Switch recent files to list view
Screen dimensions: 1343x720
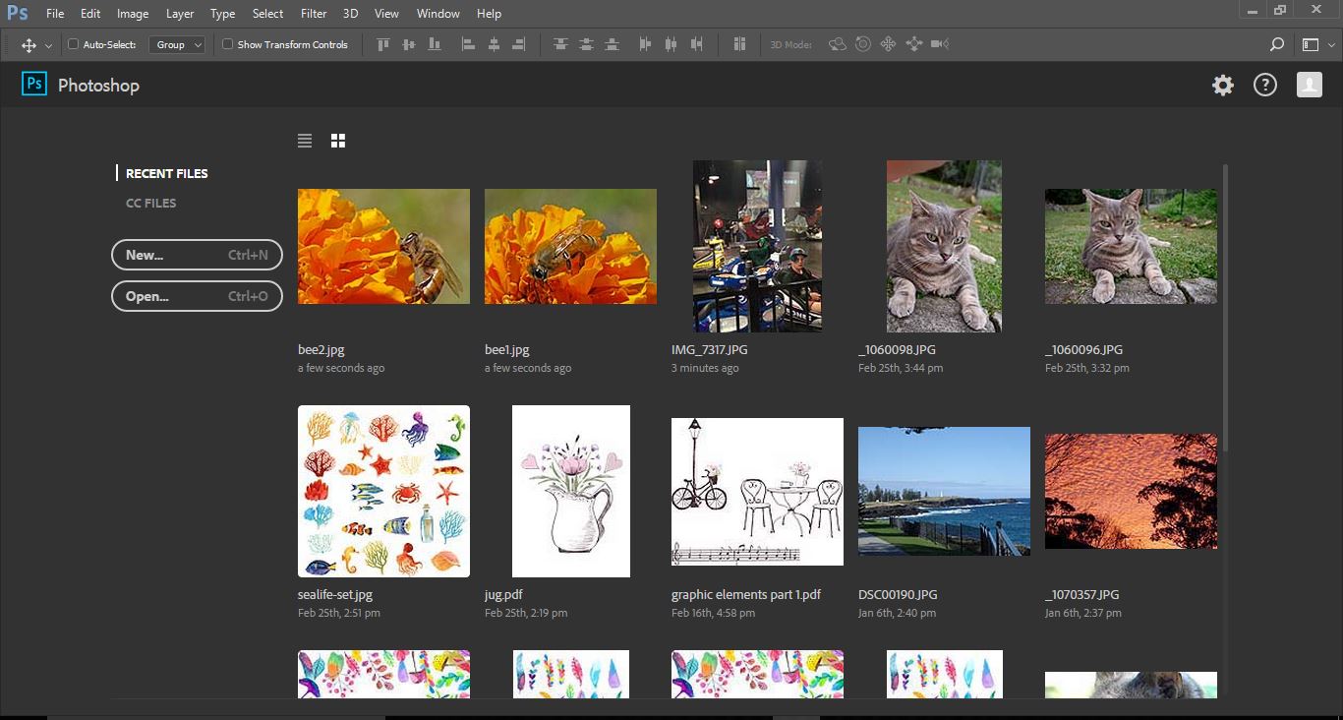(305, 142)
